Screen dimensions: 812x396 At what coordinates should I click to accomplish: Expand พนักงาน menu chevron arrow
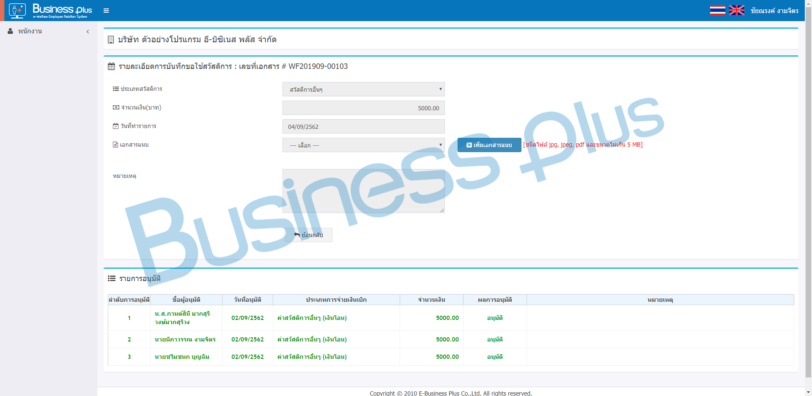pyautogui.click(x=88, y=32)
